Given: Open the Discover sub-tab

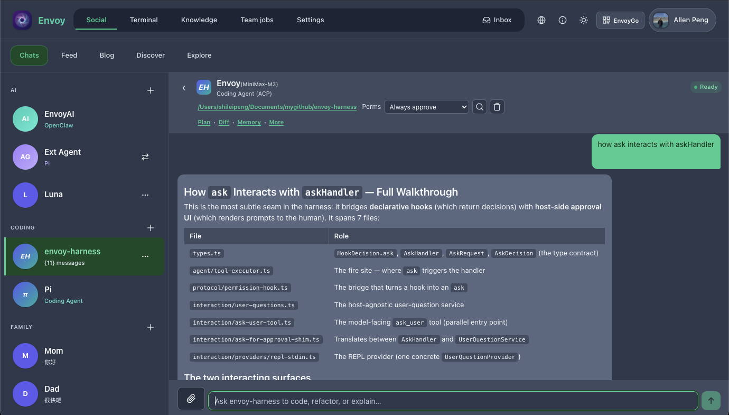Looking at the screenshot, I should [x=151, y=56].
